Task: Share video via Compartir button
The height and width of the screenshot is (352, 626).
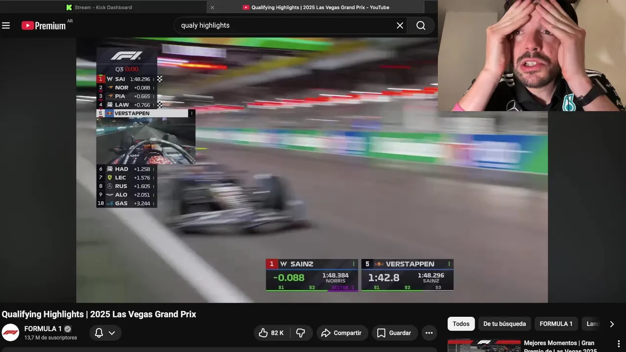Action: pyautogui.click(x=341, y=333)
